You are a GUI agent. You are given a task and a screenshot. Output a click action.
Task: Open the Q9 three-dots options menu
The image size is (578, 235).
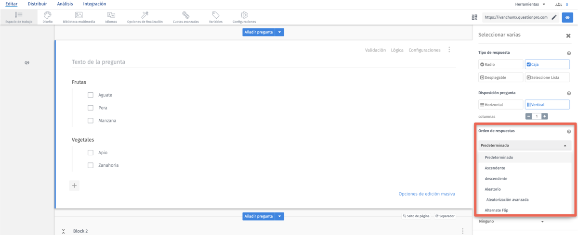coord(449,49)
